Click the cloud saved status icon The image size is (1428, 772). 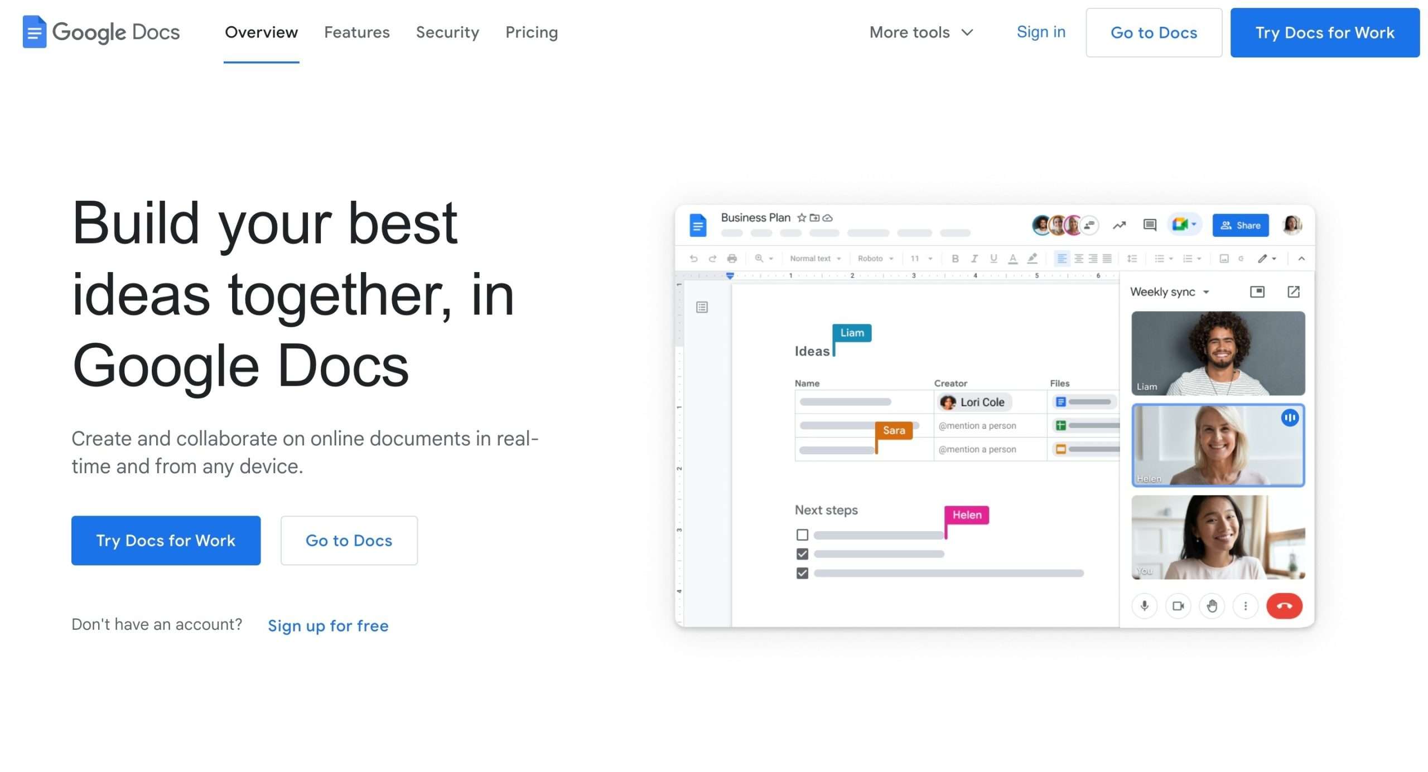[x=828, y=218]
